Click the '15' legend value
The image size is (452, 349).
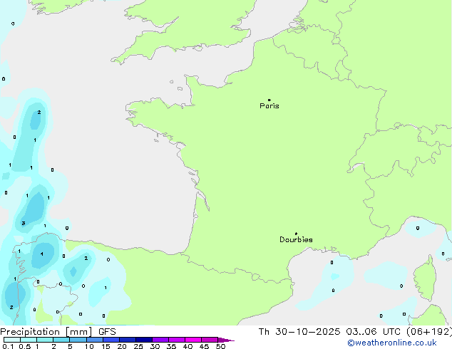[106, 346]
